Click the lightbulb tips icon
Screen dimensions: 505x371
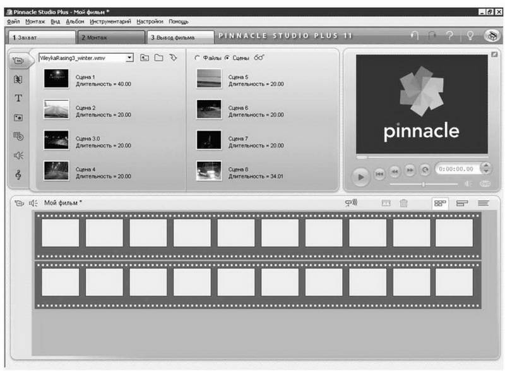470,35
